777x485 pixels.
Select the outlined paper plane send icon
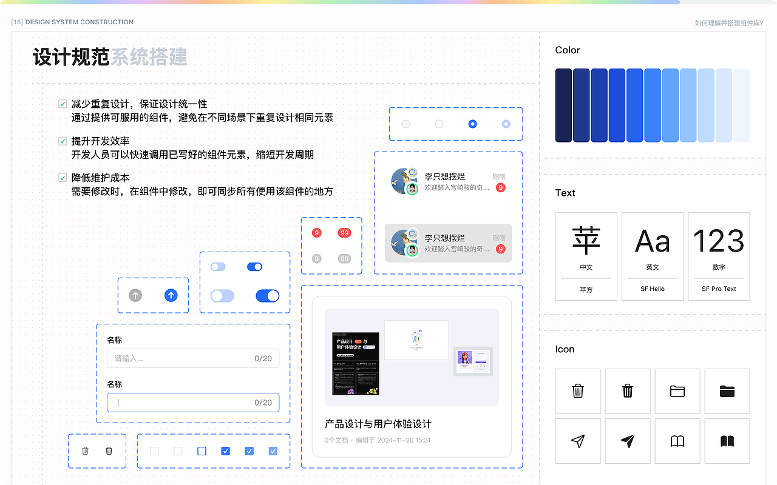577,441
